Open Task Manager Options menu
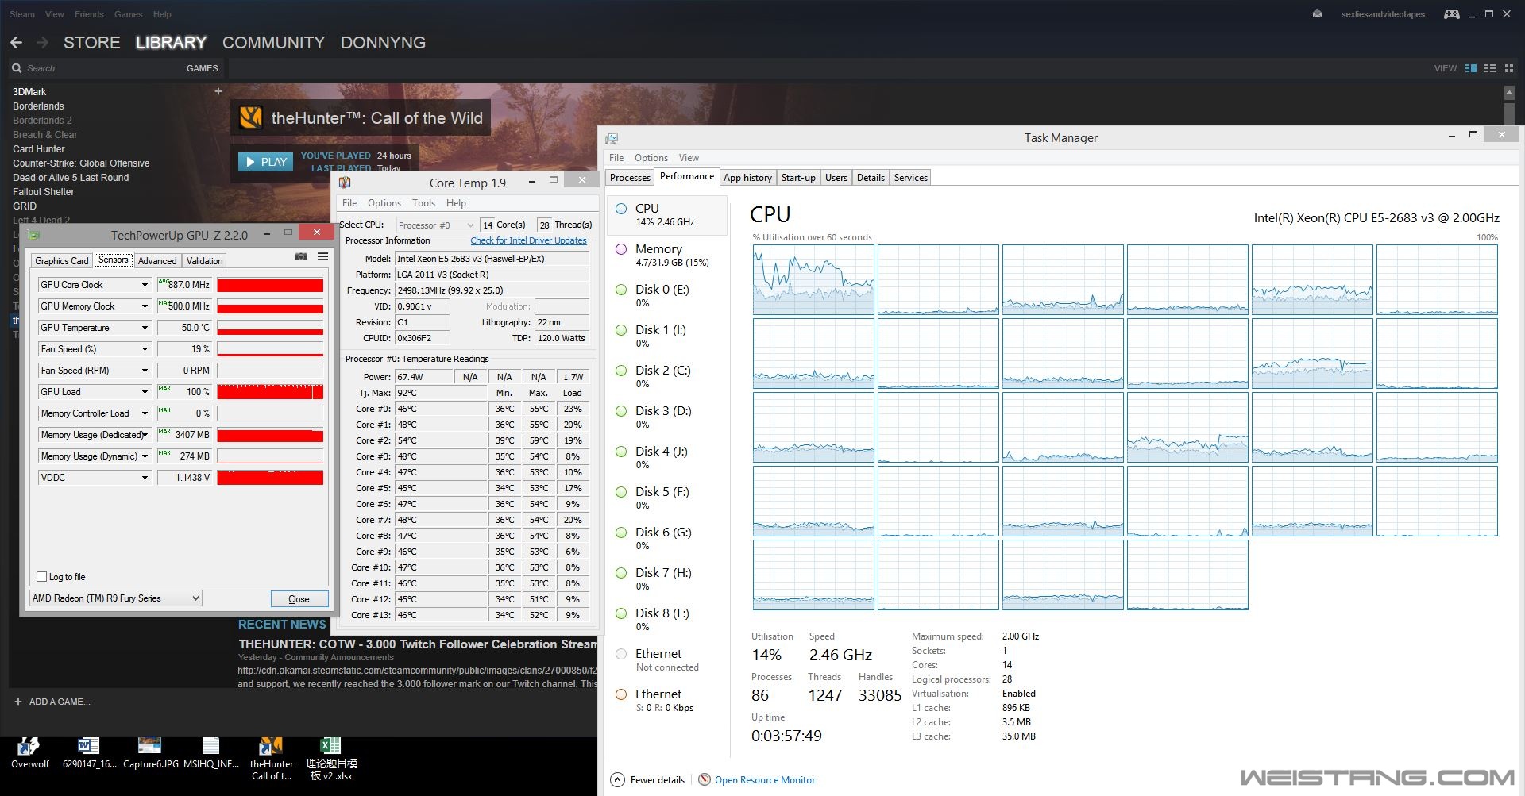 (651, 158)
